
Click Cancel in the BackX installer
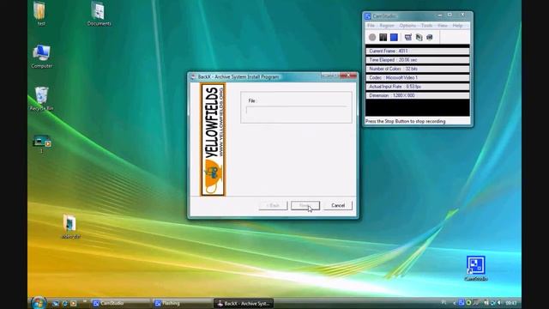point(338,206)
